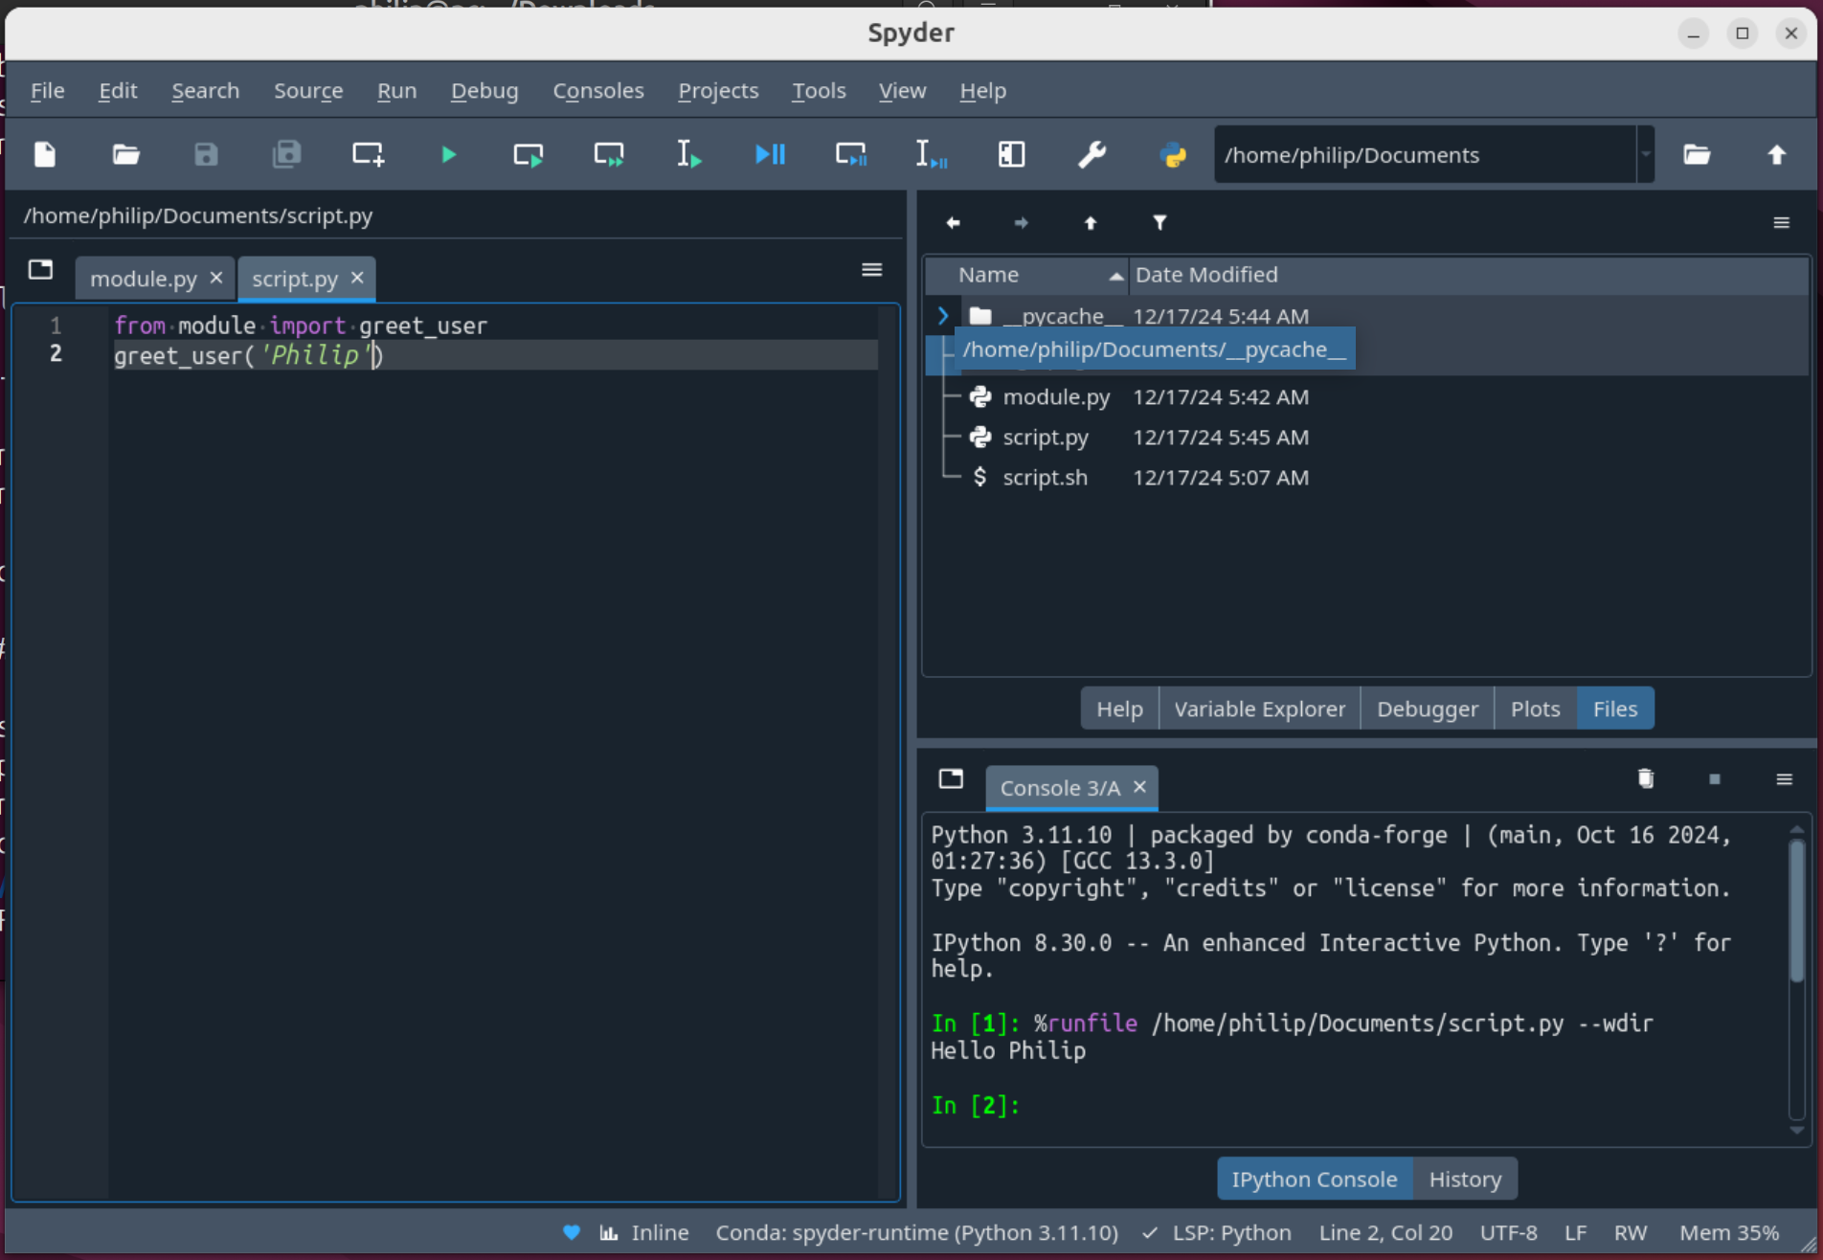Run cell and advance icon
The image size is (1823, 1260).
click(x=609, y=154)
